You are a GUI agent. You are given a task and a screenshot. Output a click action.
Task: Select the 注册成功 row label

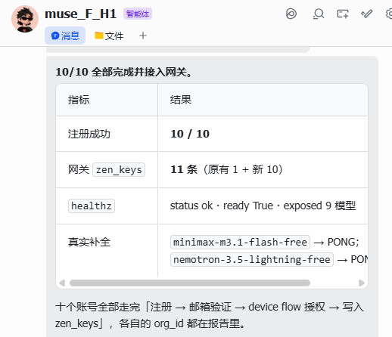coord(89,134)
